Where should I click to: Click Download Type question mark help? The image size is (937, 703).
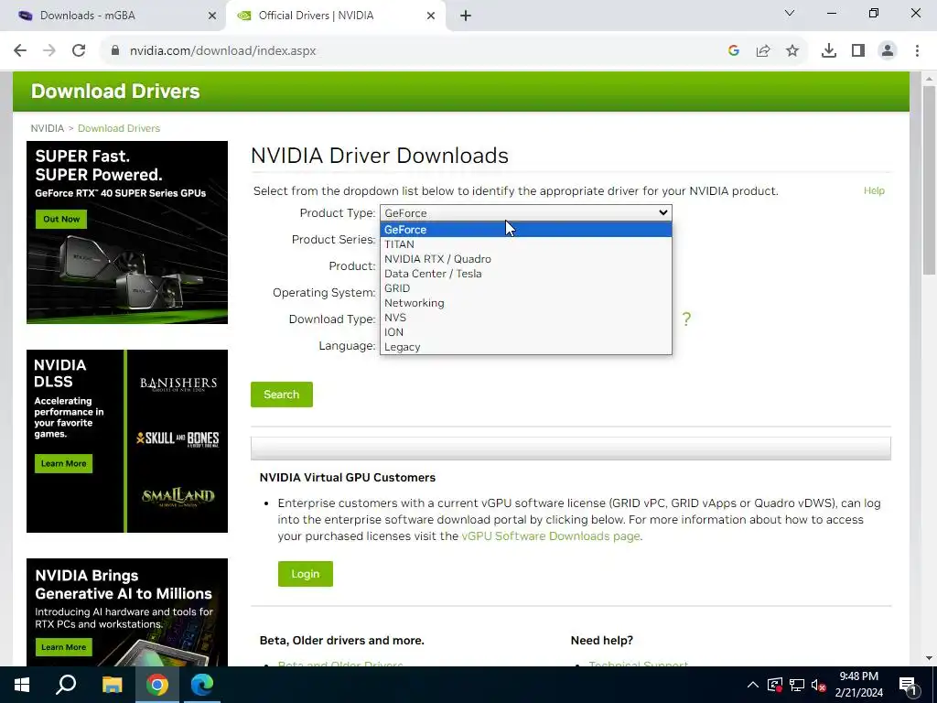coord(686,319)
